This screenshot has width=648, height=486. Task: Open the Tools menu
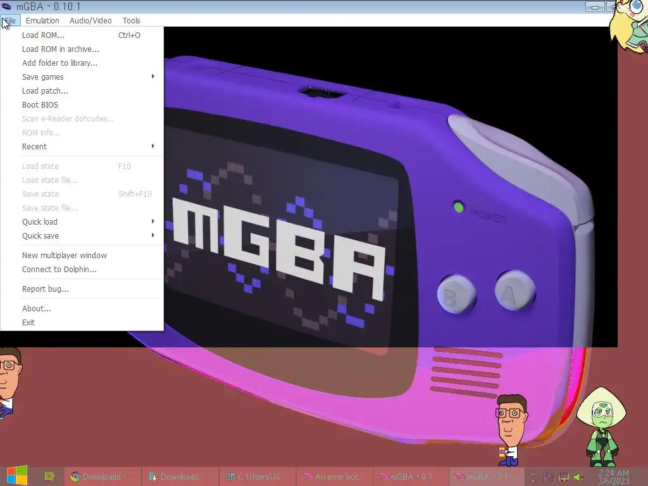point(131,20)
